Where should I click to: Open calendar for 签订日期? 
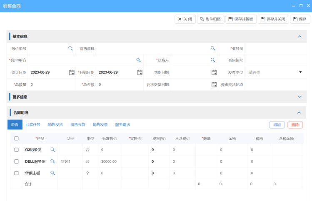pos(72,72)
